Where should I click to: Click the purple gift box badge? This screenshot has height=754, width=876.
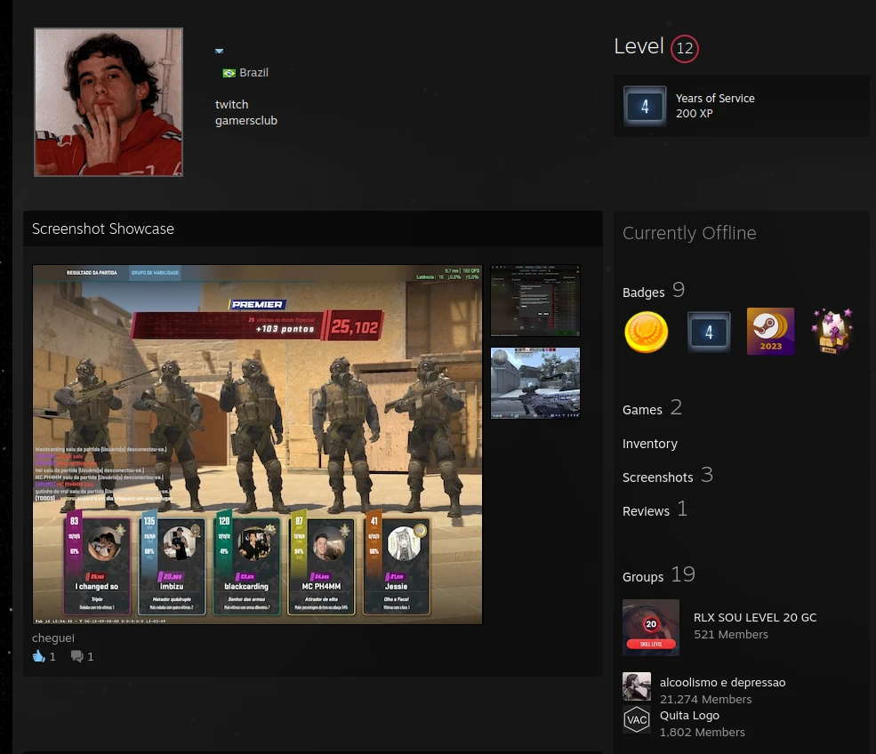point(832,332)
